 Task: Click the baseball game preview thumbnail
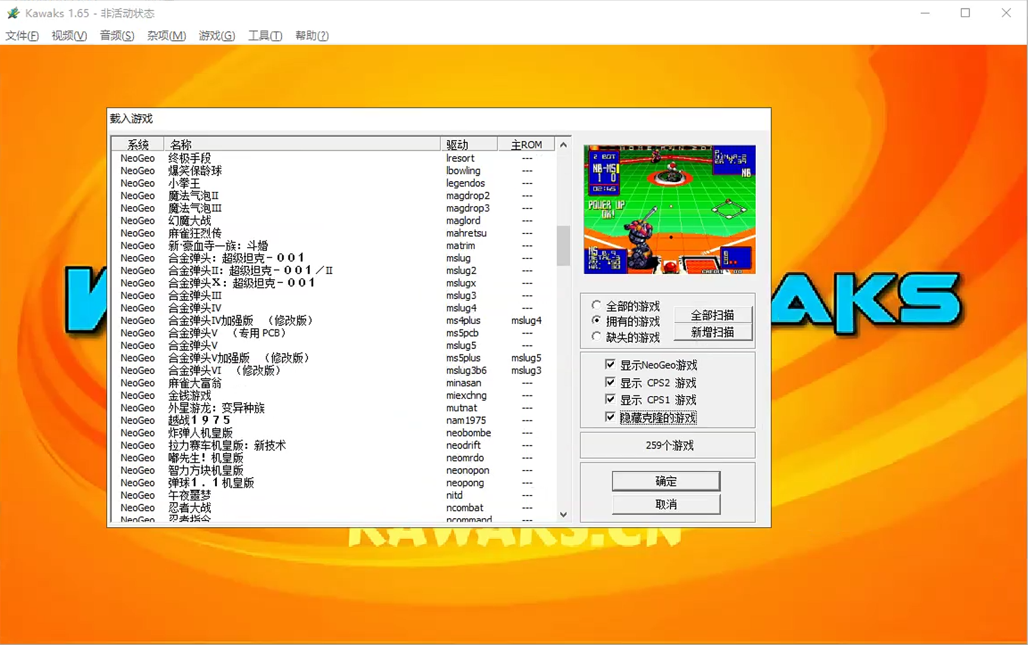(669, 210)
